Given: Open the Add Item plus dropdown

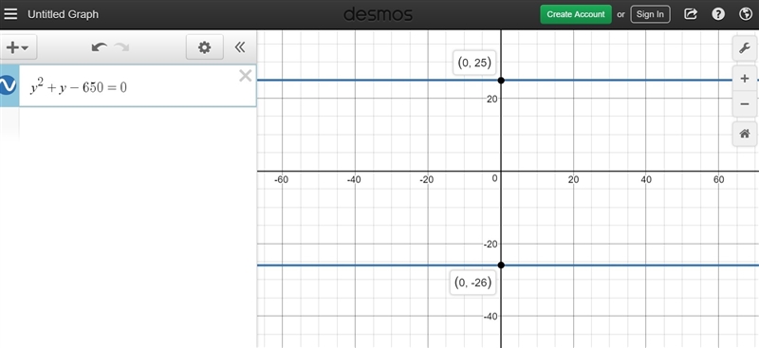Looking at the screenshot, I should [18, 47].
